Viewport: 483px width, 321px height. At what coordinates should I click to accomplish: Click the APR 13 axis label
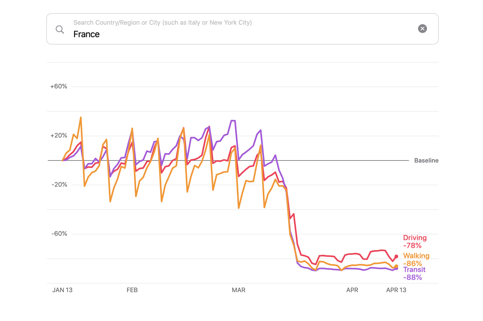pos(396,290)
